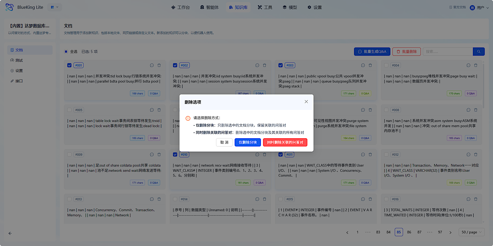Click the BlueKing Lite logo
Screen dimensions: 493x246
pyautogui.click(x=10, y=7)
